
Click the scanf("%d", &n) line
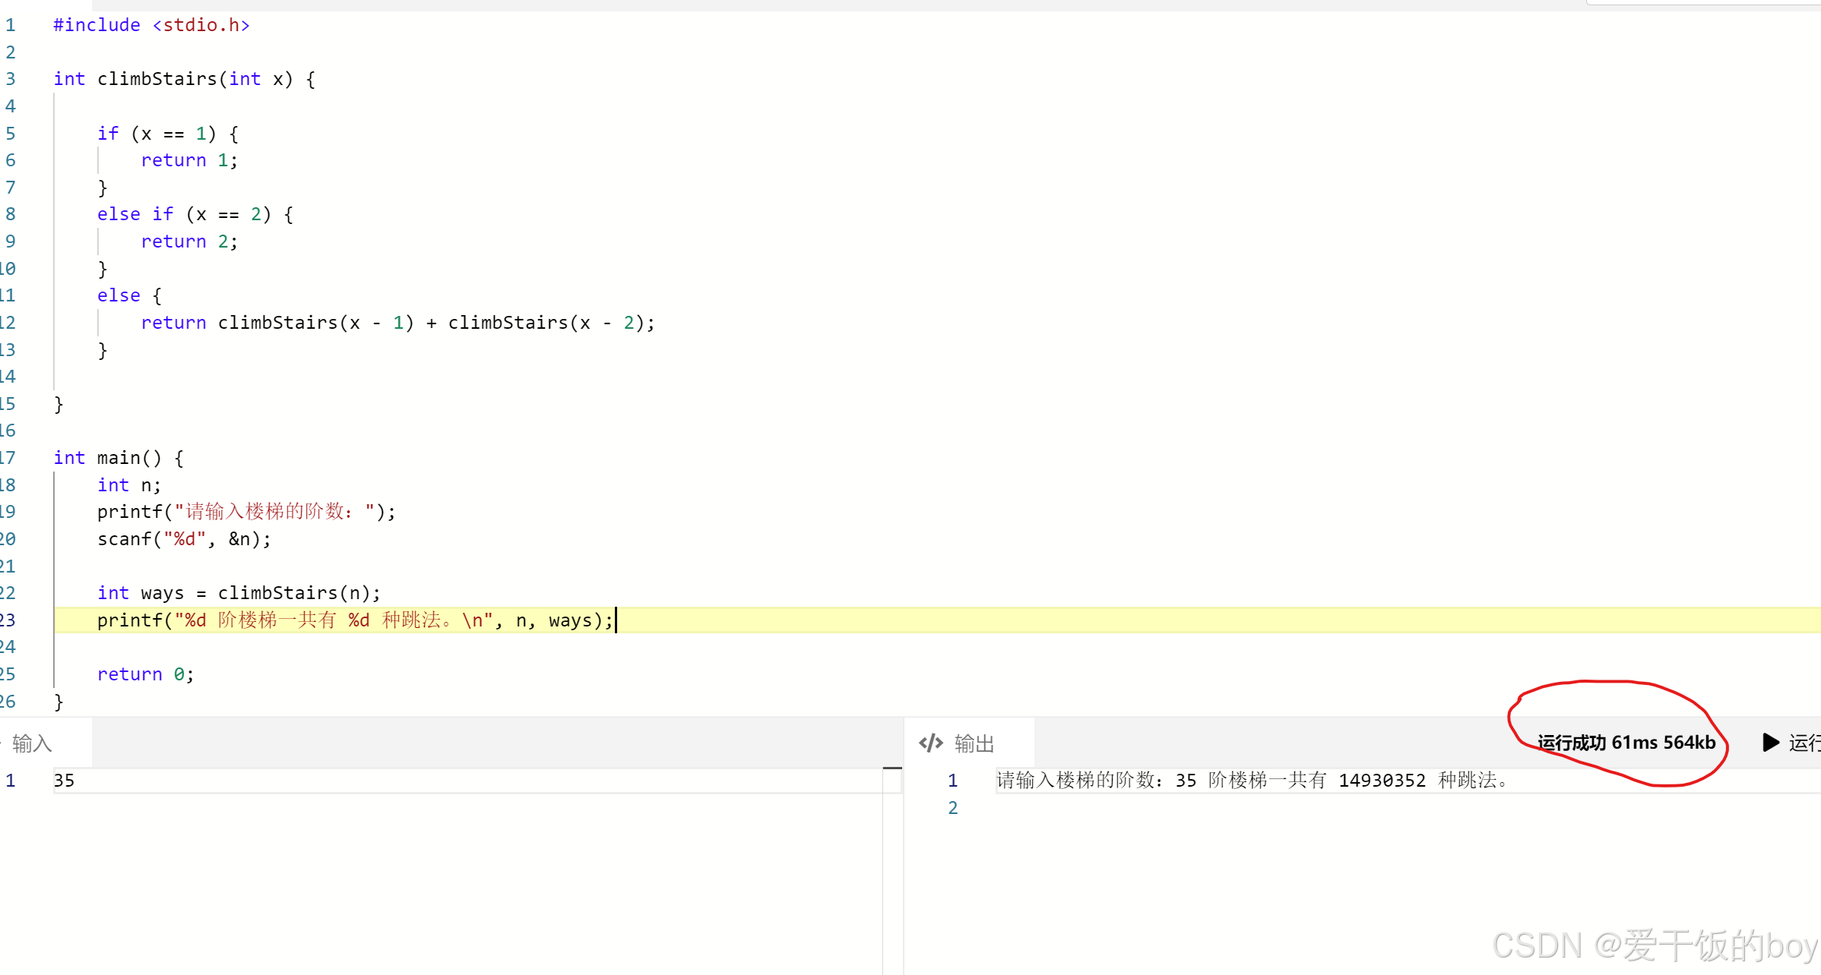coord(184,539)
